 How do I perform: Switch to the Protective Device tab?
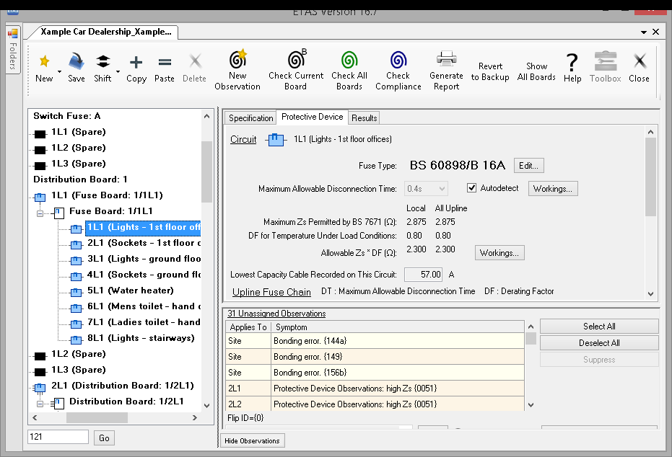[313, 117]
